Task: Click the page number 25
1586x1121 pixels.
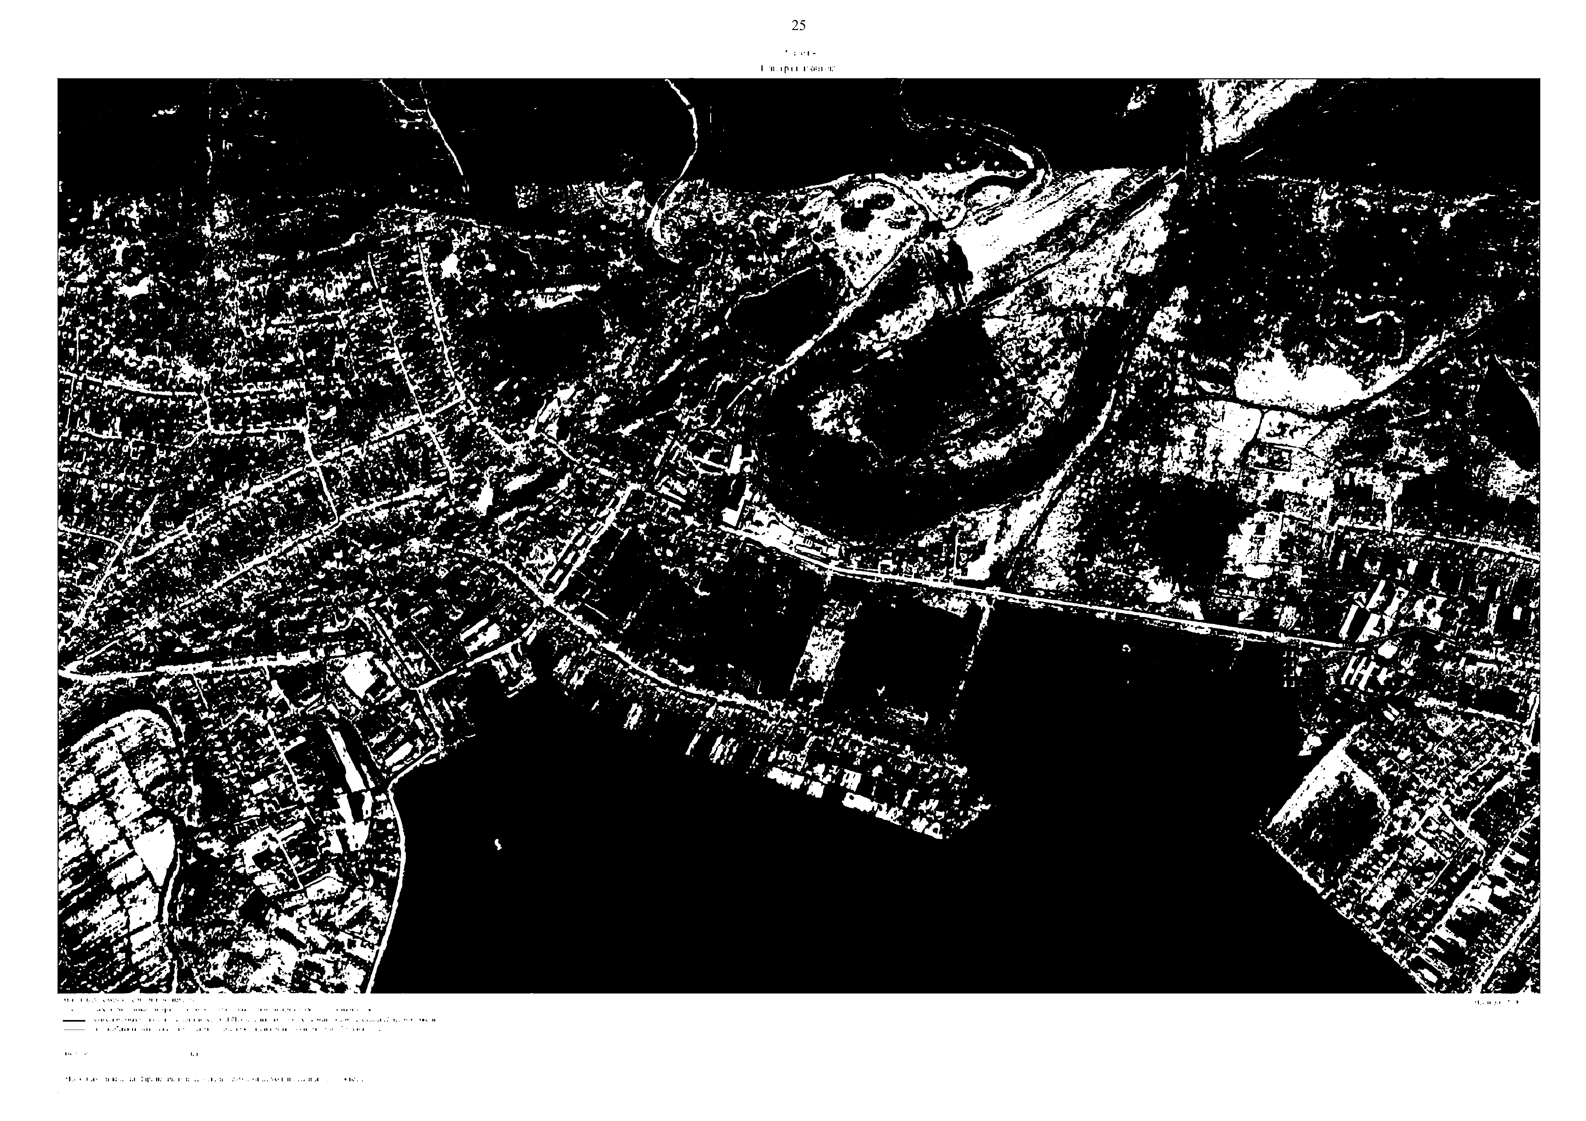Action: [x=798, y=26]
